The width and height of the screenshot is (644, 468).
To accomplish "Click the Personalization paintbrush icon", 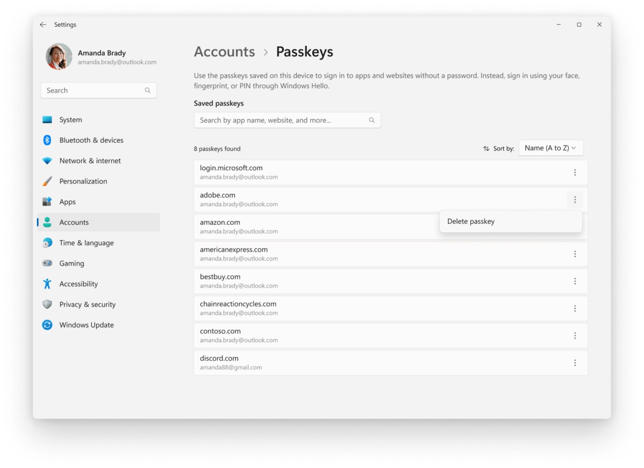I will click(x=47, y=181).
